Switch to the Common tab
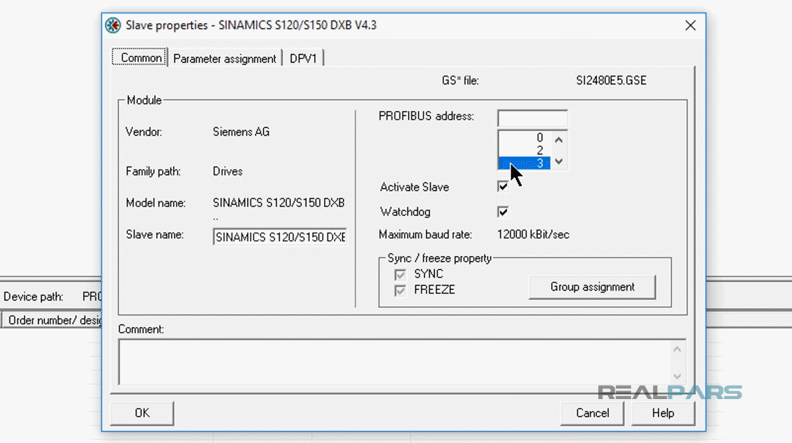This screenshot has width=792, height=443. tap(140, 58)
